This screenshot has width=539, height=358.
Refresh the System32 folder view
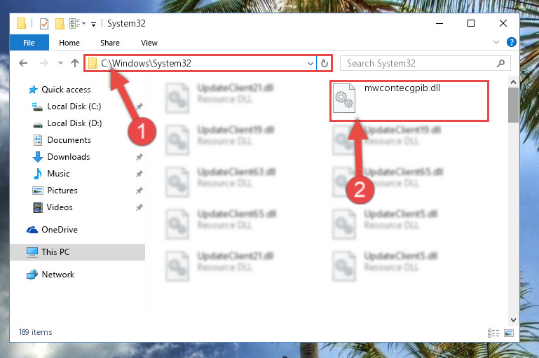[x=324, y=63]
